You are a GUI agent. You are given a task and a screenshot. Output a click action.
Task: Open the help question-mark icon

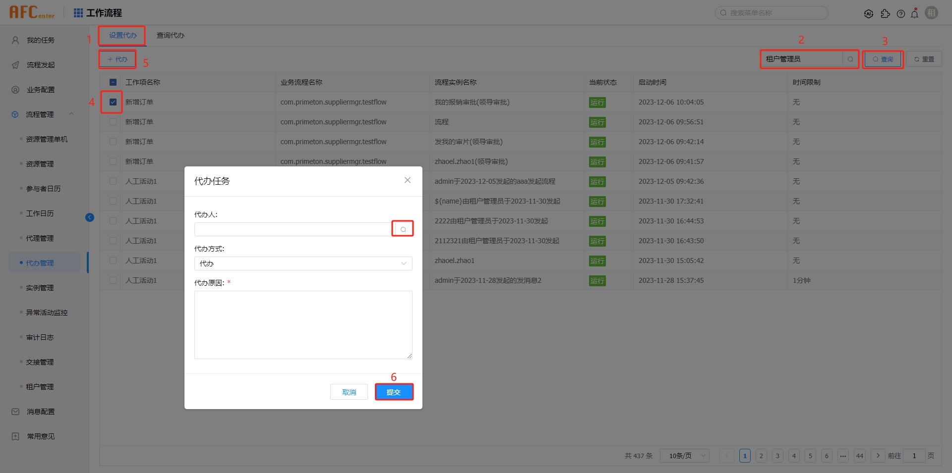(x=901, y=13)
